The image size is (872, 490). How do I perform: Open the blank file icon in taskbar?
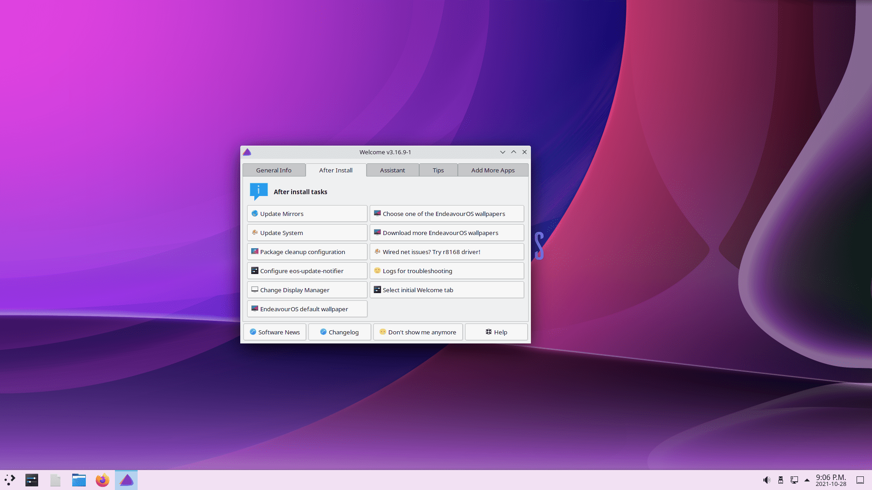tap(55, 480)
